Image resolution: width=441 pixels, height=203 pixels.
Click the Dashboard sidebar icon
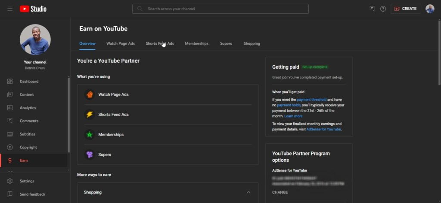[10, 81]
